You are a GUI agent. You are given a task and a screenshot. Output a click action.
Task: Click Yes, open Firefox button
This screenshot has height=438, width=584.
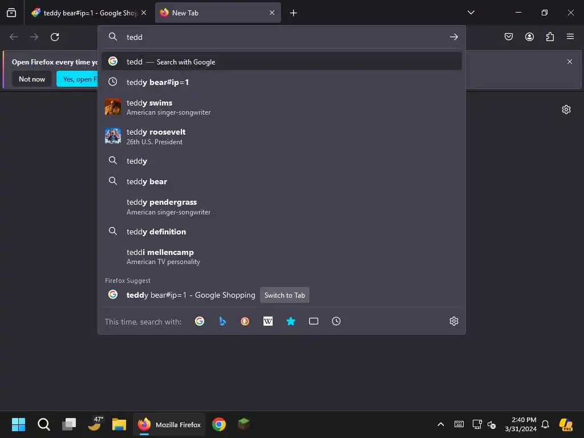77,79
